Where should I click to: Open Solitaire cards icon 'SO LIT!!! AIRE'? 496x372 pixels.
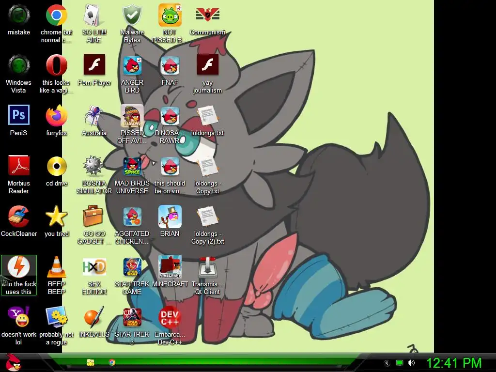[x=94, y=15]
